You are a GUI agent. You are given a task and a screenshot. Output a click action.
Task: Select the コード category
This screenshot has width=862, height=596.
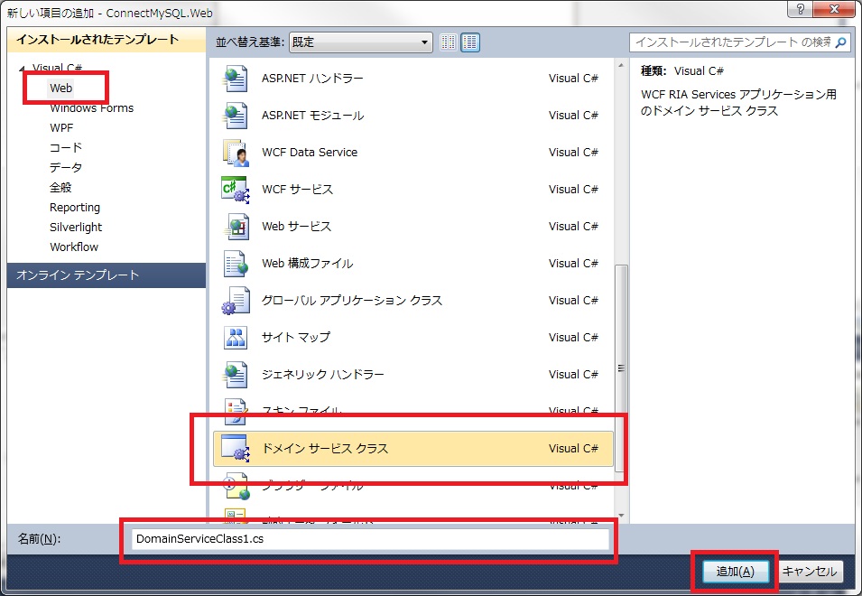(x=66, y=147)
